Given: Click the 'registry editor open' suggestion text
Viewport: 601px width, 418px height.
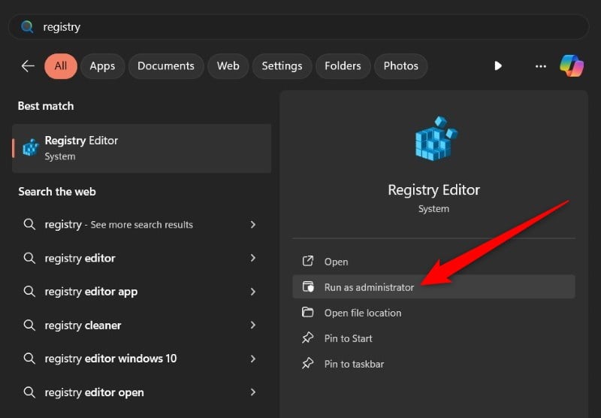Looking at the screenshot, I should coord(94,392).
